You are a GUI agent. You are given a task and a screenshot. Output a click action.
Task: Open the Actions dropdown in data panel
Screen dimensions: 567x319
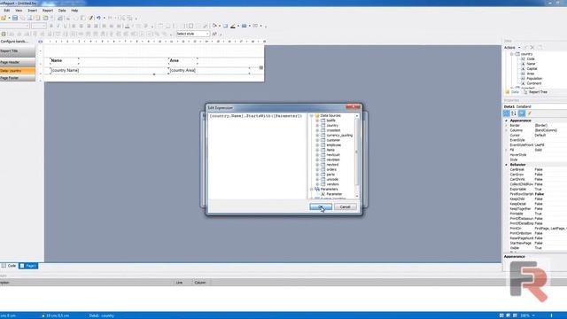click(x=512, y=48)
